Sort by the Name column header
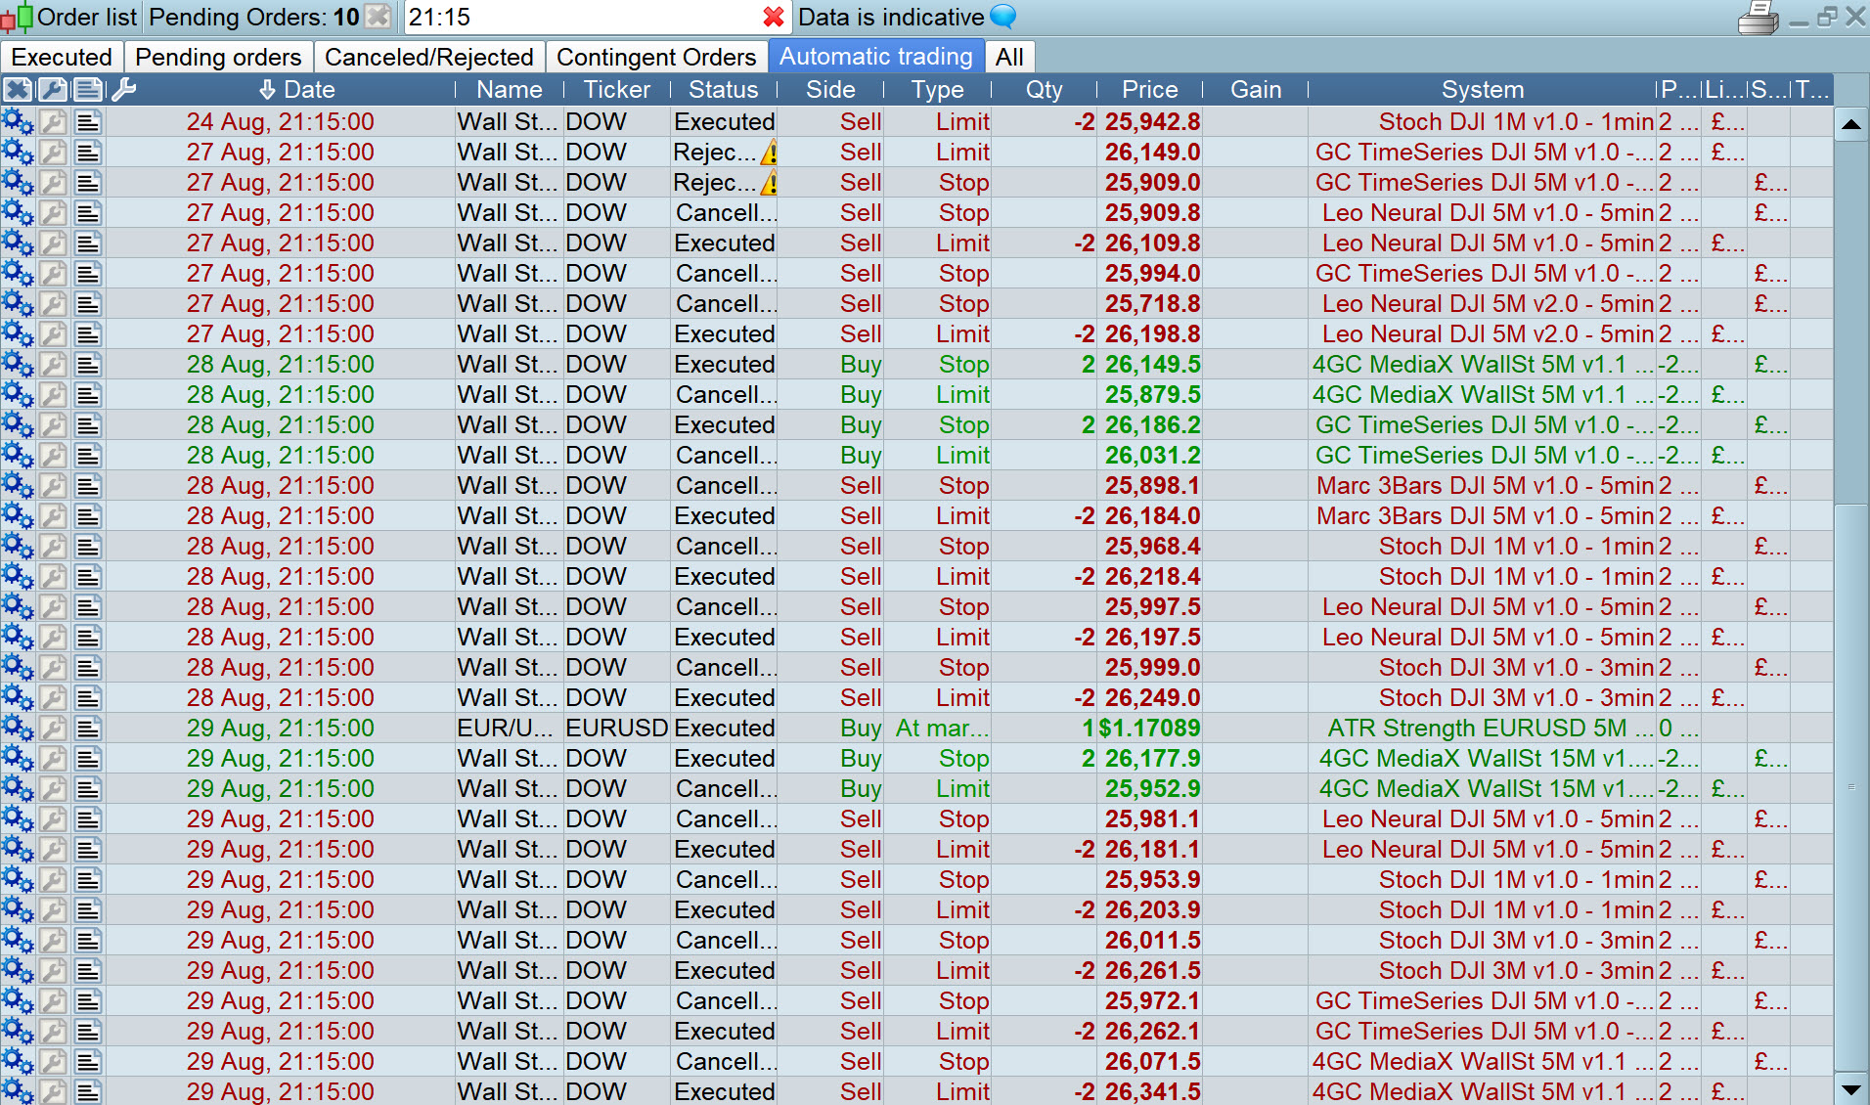The image size is (1870, 1105). point(510,90)
